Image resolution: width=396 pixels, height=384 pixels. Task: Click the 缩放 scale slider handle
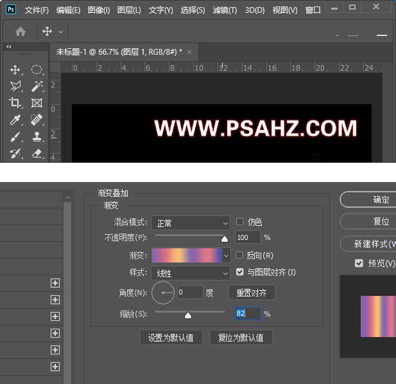(x=188, y=315)
